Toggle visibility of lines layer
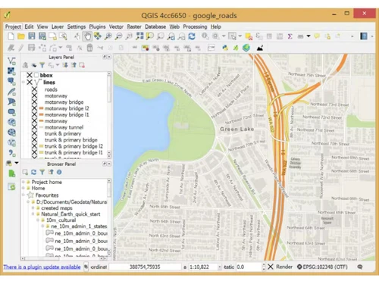The image size is (379, 284). coord(30,82)
